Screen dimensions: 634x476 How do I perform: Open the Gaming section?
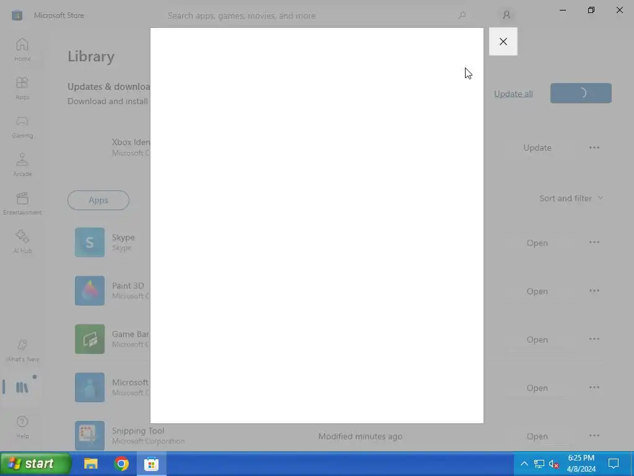click(x=22, y=126)
